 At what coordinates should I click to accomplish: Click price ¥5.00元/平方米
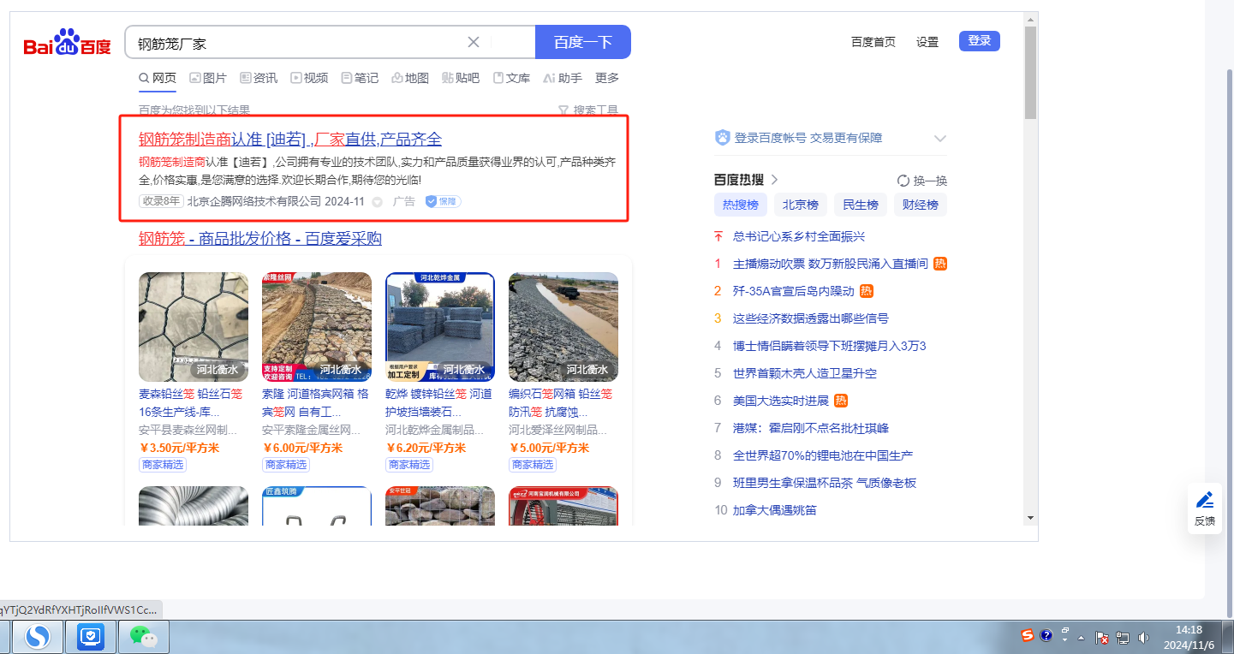coord(549,448)
